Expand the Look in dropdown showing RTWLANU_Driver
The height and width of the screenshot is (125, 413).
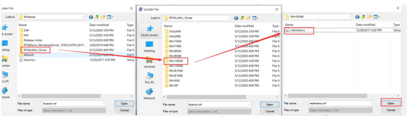228,18
